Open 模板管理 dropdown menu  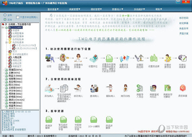pos(96,9)
